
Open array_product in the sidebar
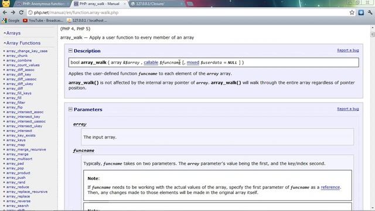pyautogui.click(x=18, y=173)
